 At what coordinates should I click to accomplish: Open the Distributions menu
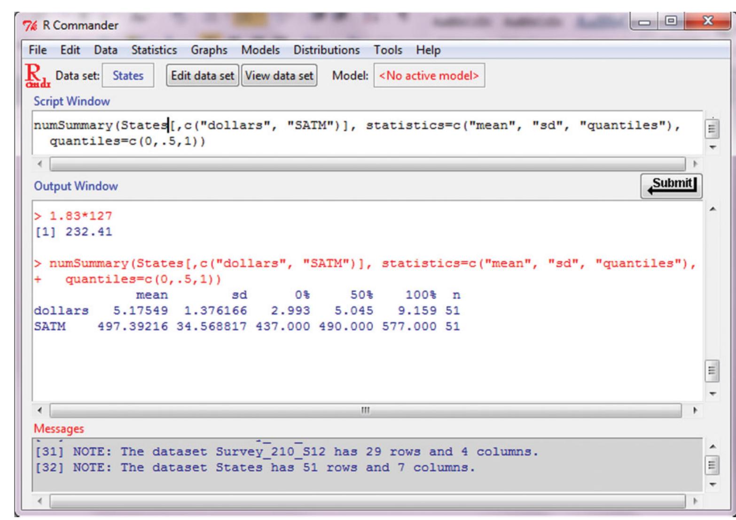(325, 50)
